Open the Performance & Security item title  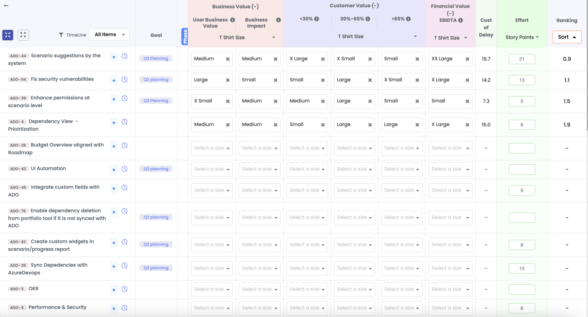pyautogui.click(x=57, y=307)
